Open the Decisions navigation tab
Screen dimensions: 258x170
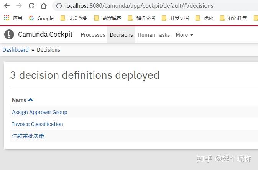[x=121, y=35]
